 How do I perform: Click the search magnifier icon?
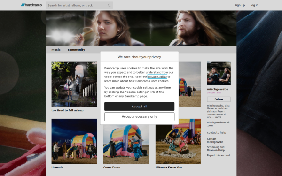tap(109, 5)
